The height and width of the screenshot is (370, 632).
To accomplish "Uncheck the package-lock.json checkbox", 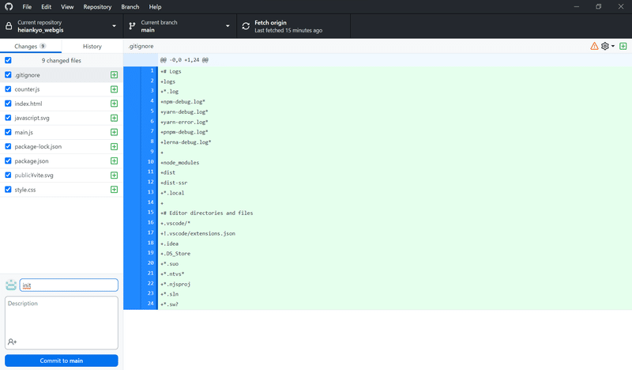I will 8,146.
